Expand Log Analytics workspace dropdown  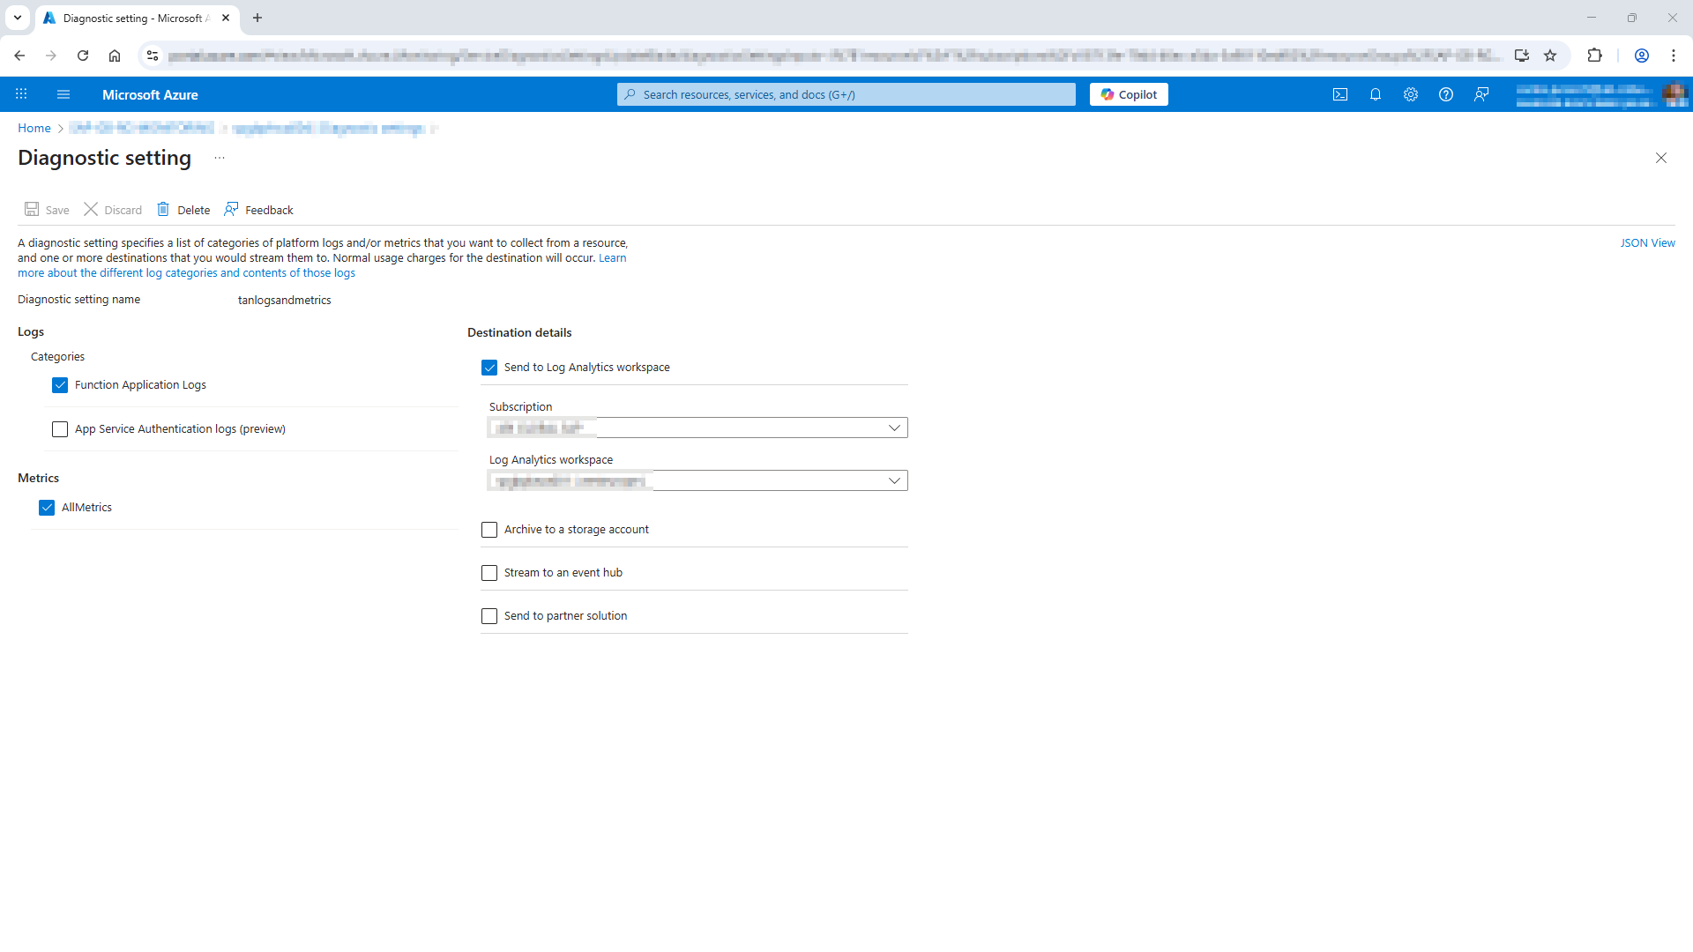pos(894,480)
